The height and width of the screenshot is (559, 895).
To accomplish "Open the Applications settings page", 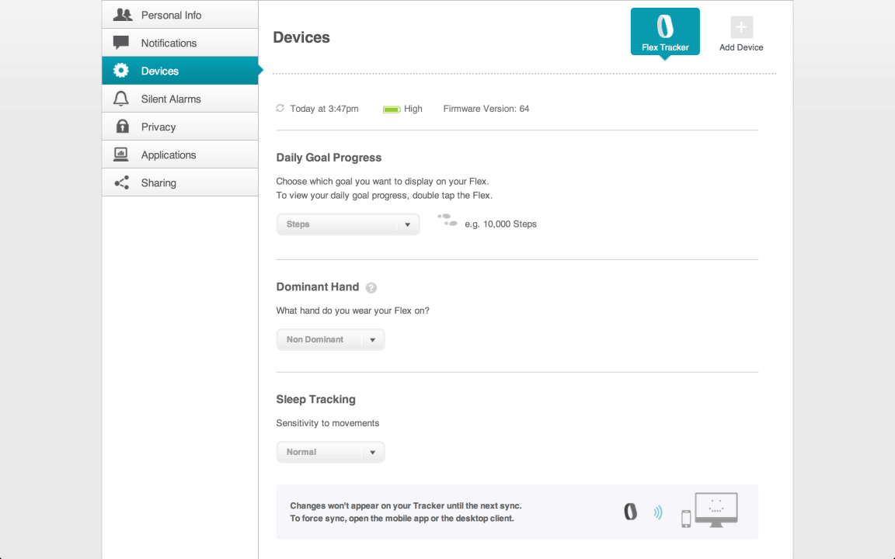I will point(179,155).
